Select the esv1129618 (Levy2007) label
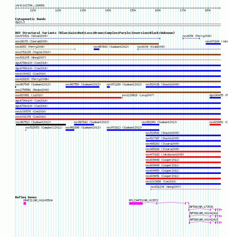Screen dimensions: 228x237 tap(138, 95)
